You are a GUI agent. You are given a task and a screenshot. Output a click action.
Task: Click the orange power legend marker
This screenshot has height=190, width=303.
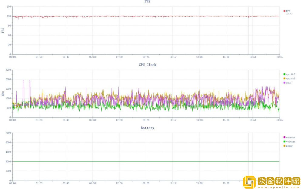click(x=284, y=146)
